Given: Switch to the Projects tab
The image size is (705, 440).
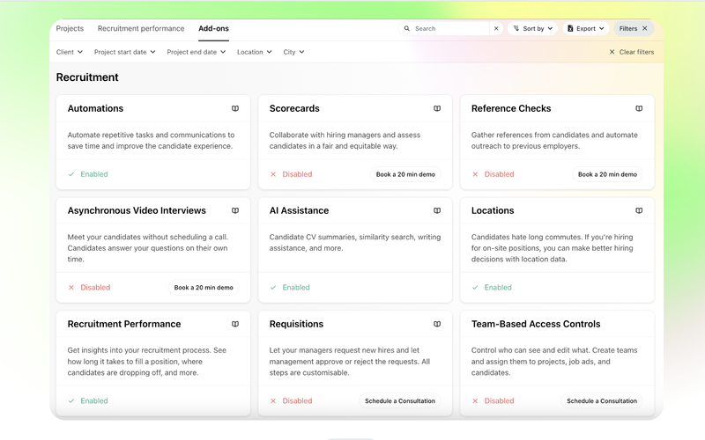Looking at the screenshot, I should coord(70,29).
